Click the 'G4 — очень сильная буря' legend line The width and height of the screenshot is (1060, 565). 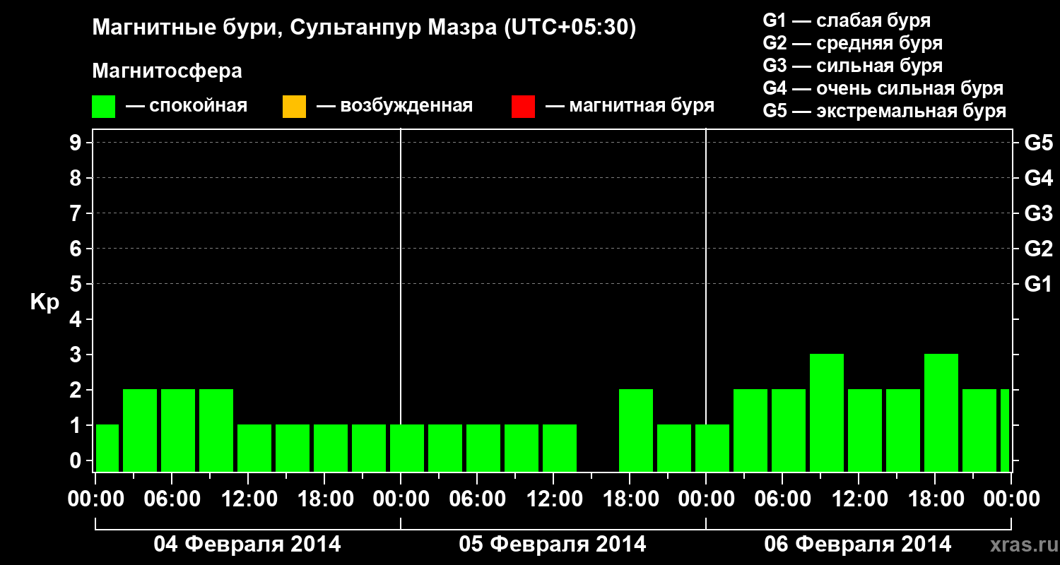pyautogui.click(x=883, y=88)
